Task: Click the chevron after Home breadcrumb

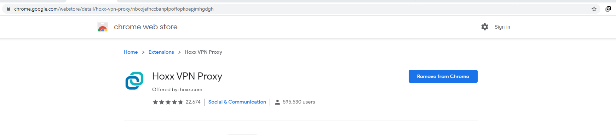Action: (x=143, y=52)
